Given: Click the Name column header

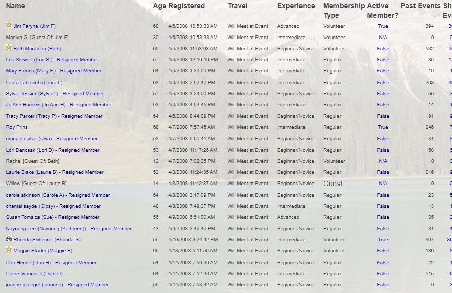Looking at the screenshot, I should 15,6.
